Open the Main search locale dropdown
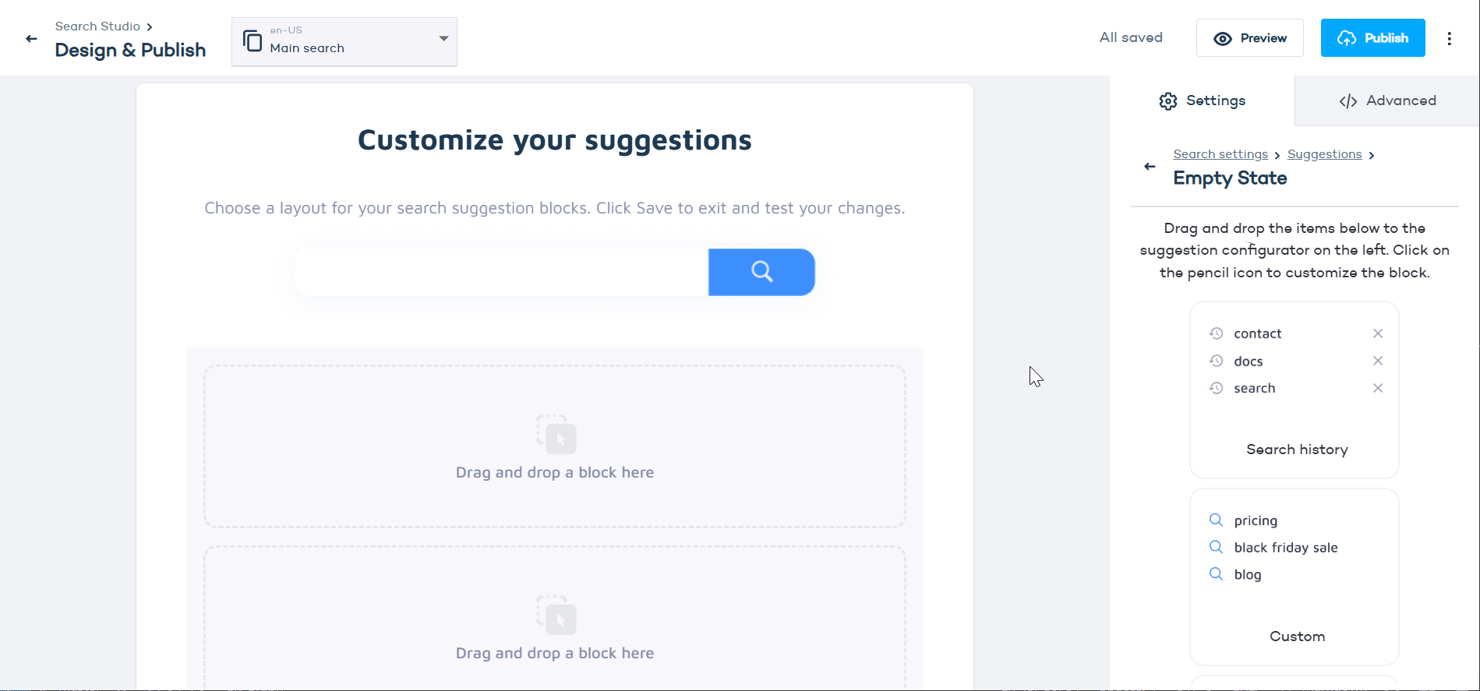This screenshot has width=1480, height=691. pos(443,38)
